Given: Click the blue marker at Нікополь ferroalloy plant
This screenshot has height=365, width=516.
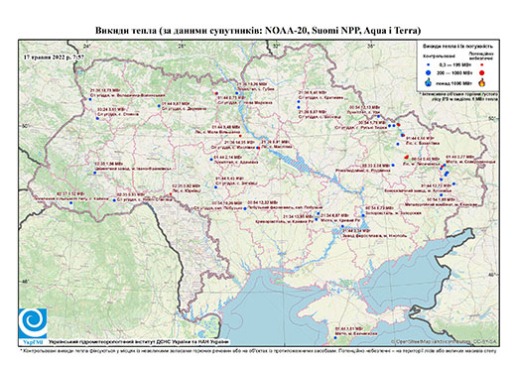Looking at the screenshot, I should 342,226.
